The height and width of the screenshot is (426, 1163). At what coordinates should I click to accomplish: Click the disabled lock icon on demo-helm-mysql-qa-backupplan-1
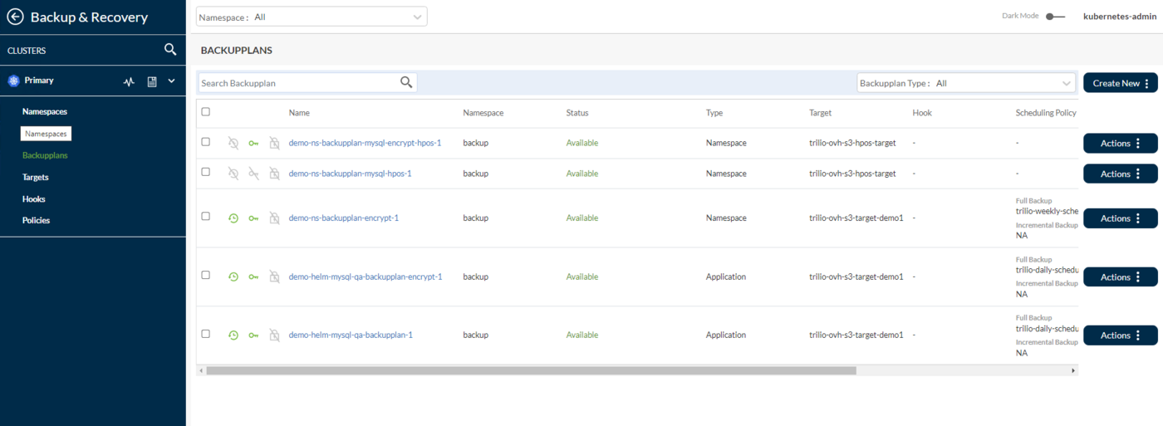(x=274, y=335)
